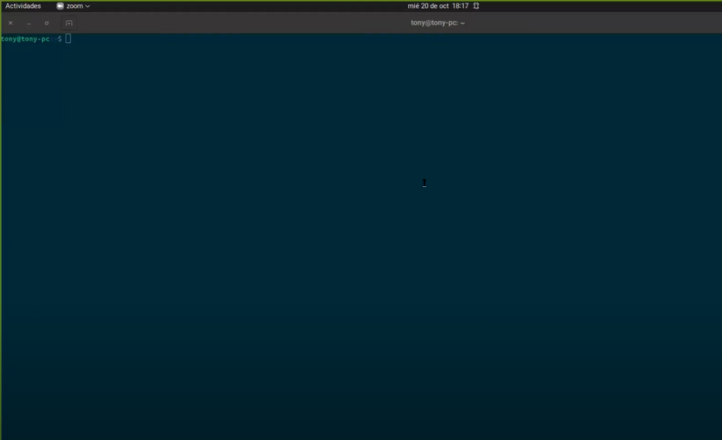
Task: Focus the terminal cursor block
Action: click(x=68, y=39)
